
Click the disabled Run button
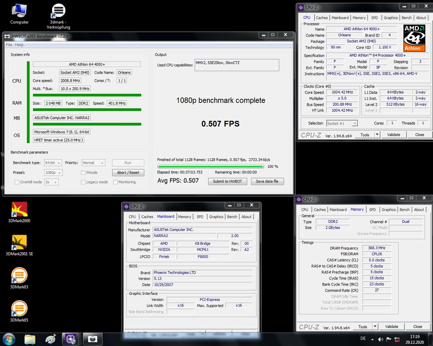tap(128, 163)
